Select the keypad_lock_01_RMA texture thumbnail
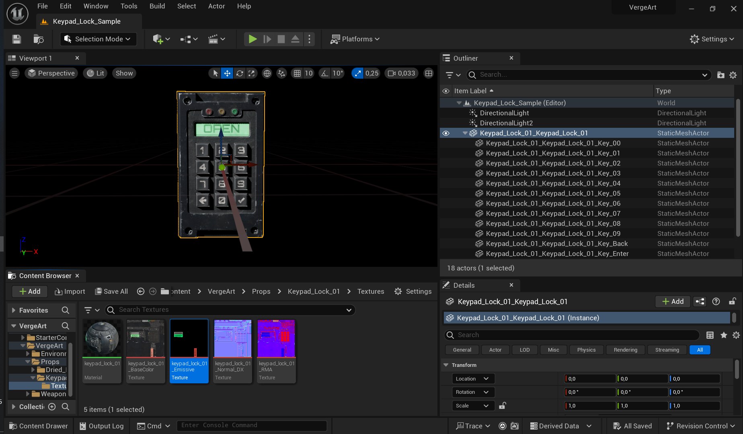Screen dimensions: 743x434 276,339
